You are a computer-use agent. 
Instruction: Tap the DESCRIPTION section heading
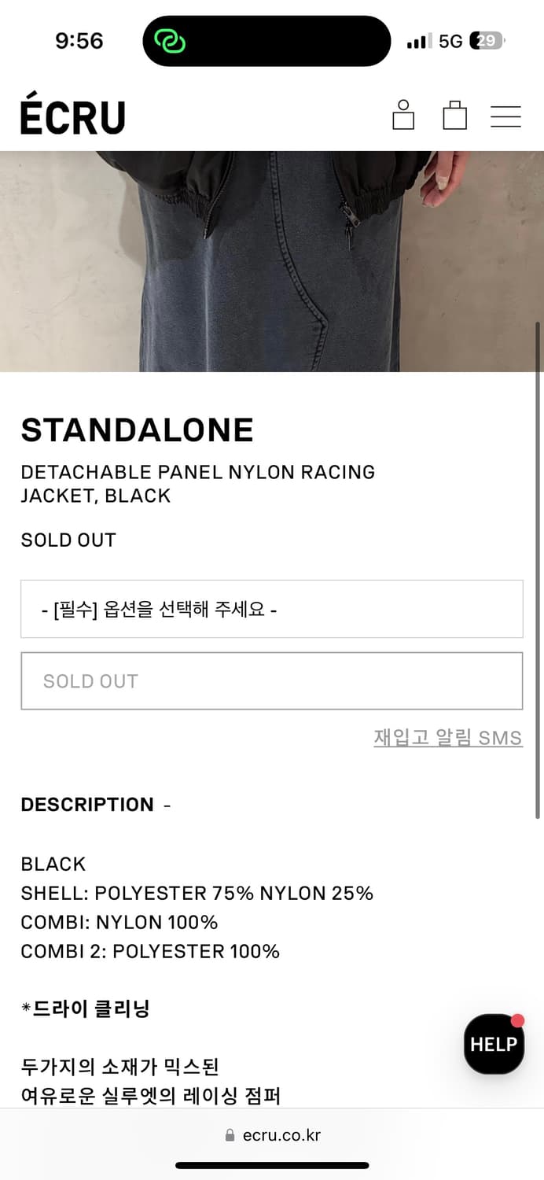click(x=87, y=805)
